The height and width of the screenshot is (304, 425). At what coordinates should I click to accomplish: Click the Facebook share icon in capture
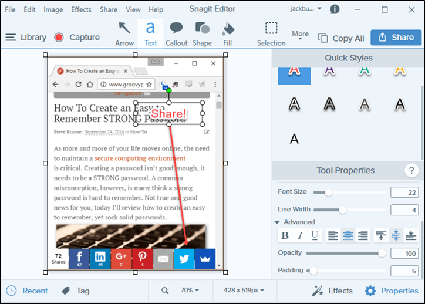coord(79,259)
